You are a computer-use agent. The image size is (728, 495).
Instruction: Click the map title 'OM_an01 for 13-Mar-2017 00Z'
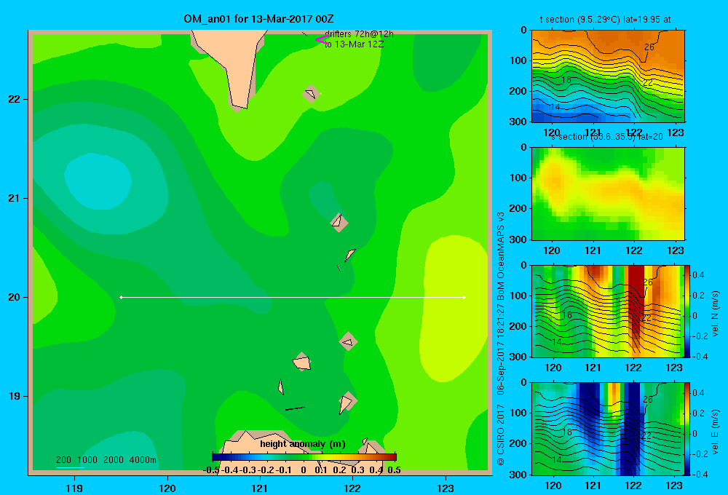click(258, 19)
